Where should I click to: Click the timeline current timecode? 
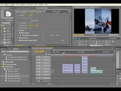click(x=39, y=51)
